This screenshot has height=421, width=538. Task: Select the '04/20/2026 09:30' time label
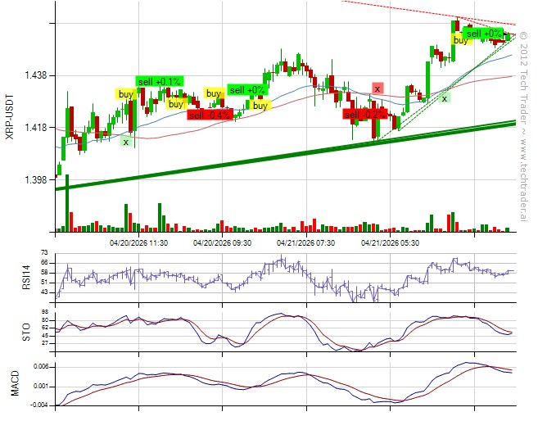(222, 243)
